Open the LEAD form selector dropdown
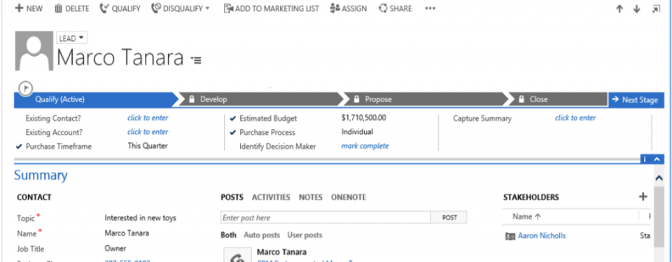This screenshot has height=262, width=672. 71,38
